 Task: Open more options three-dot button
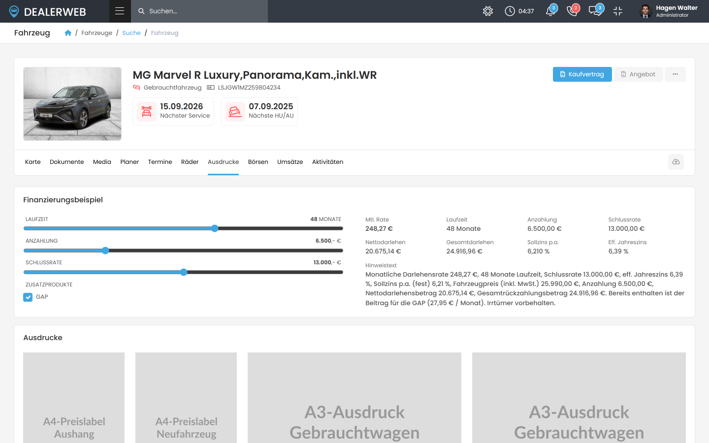(675, 74)
